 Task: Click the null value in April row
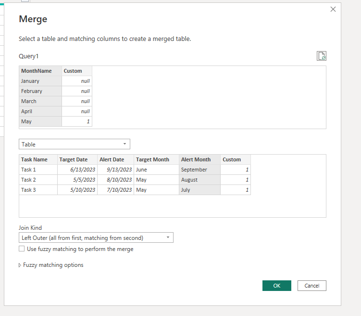click(x=77, y=111)
